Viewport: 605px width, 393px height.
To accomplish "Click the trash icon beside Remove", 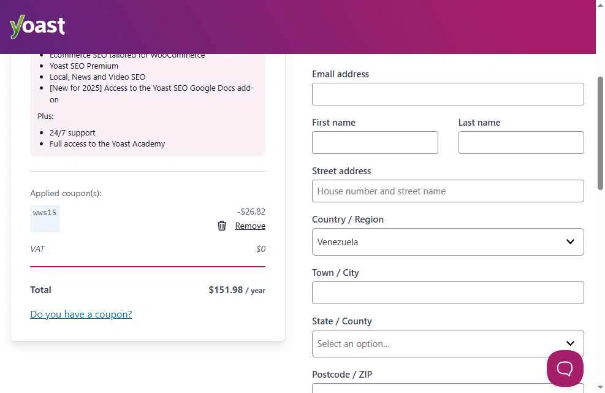I will tap(221, 226).
